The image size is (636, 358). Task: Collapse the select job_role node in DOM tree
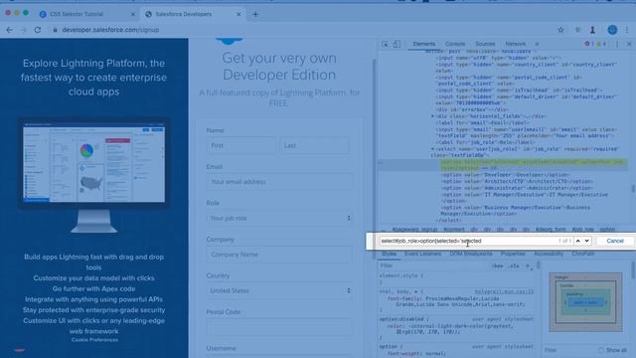click(432, 149)
